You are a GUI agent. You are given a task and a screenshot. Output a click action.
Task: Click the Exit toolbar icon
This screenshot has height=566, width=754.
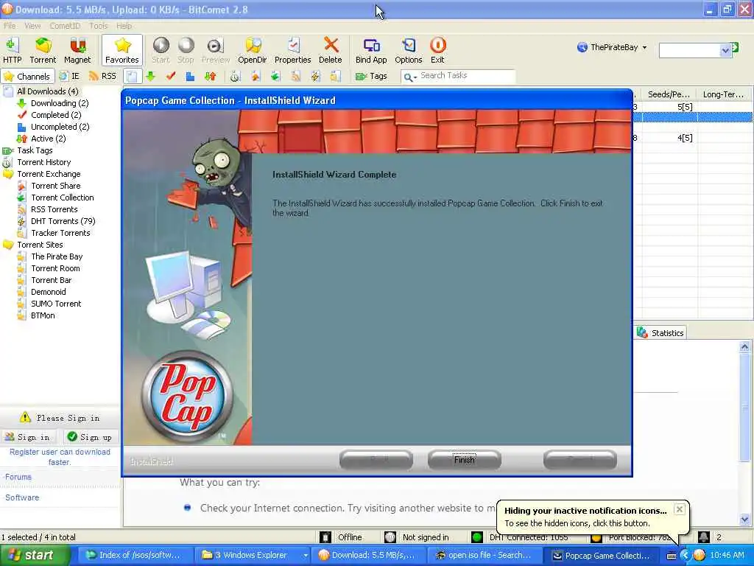437,50
